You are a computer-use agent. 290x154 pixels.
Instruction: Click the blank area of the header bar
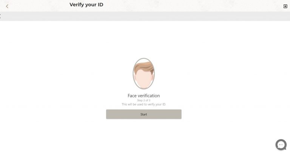pyautogui.click(x=189, y=6)
